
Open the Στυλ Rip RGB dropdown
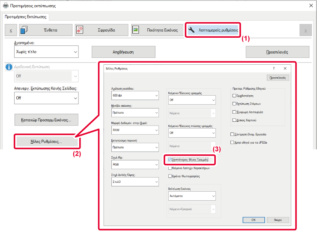point(135,165)
